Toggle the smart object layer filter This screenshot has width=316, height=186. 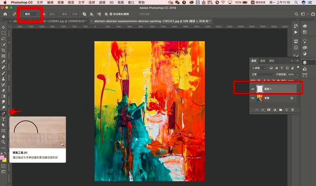click(x=293, y=68)
